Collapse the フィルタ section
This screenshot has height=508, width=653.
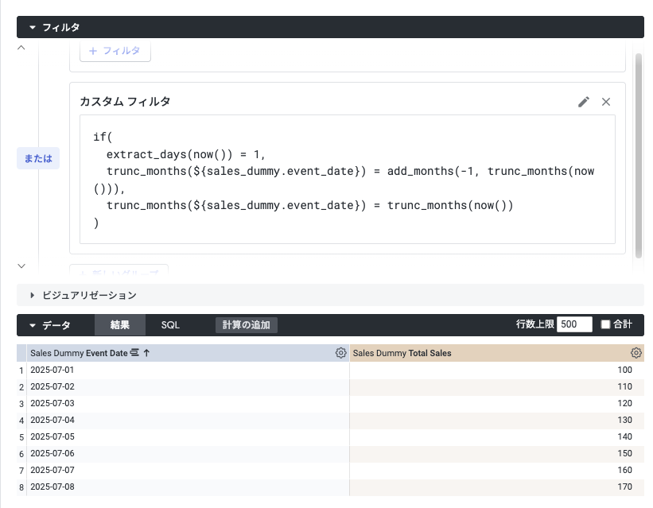coord(33,27)
